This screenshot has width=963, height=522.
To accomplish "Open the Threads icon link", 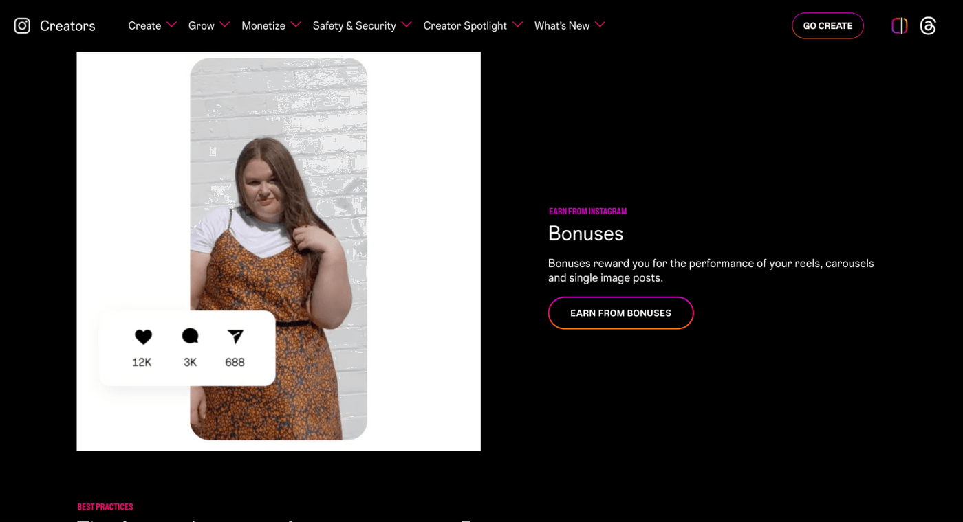I will 928,26.
